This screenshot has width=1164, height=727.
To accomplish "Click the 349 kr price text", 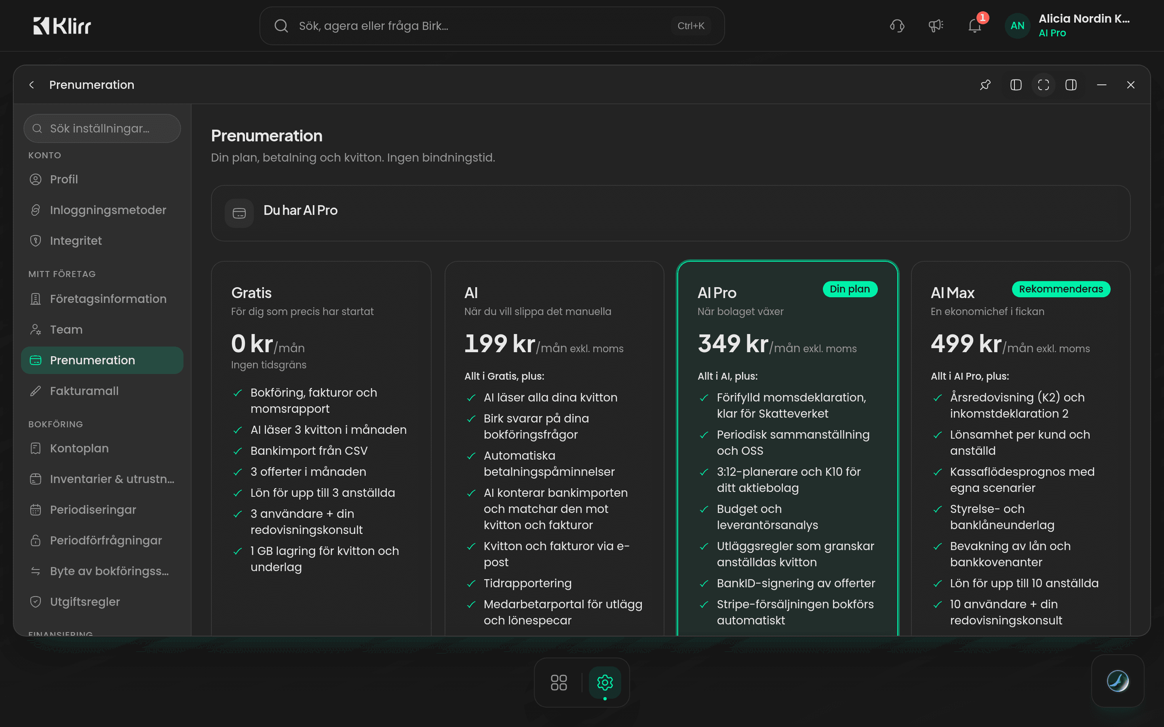I will point(733,343).
